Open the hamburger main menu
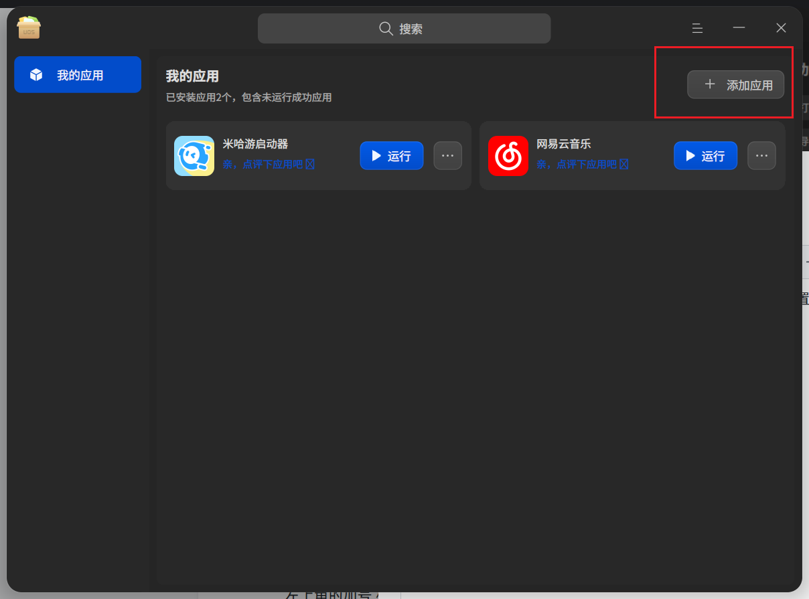Screen dimensions: 809x599 [697, 28]
